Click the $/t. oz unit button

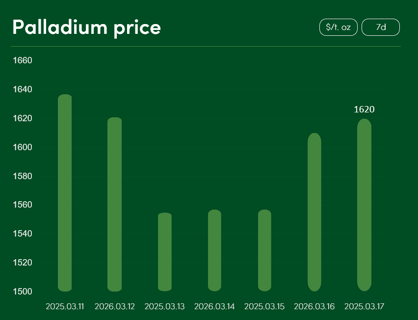click(338, 27)
